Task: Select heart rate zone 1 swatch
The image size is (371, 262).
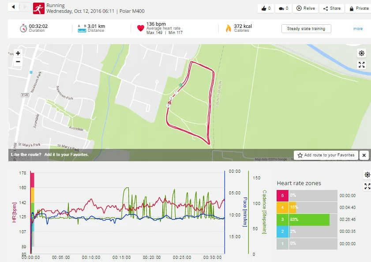Action: click(282, 243)
